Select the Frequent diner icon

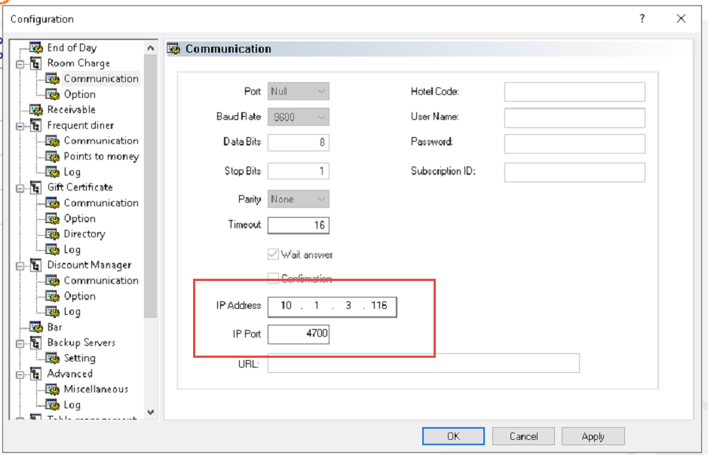tap(35, 125)
